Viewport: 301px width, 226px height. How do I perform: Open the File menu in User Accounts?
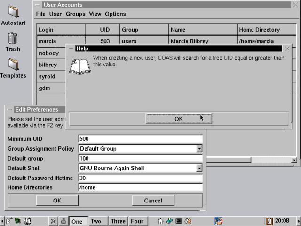(40, 14)
